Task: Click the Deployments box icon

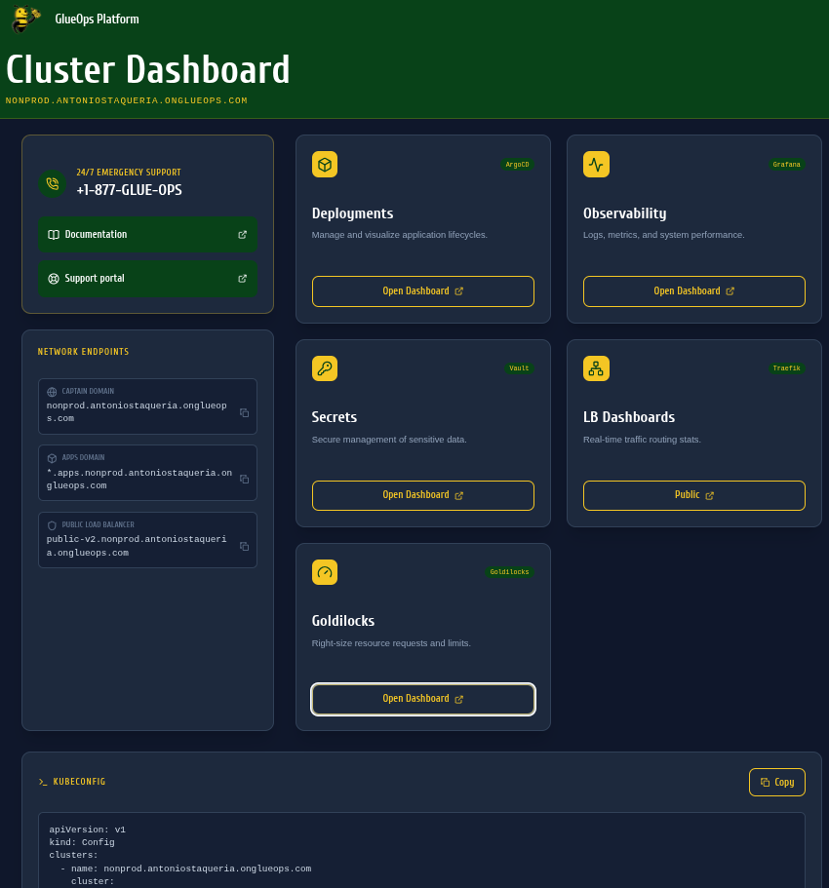Action: pos(325,164)
